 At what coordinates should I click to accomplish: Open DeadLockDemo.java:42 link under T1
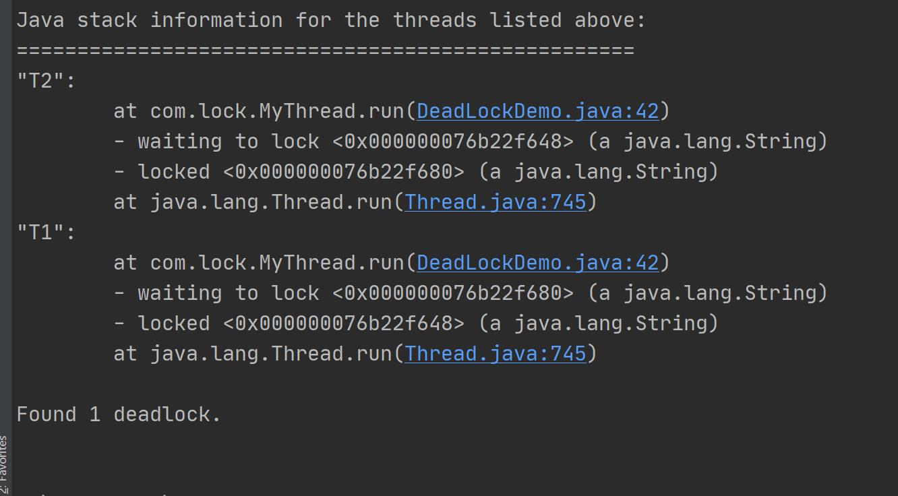pos(537,263)
